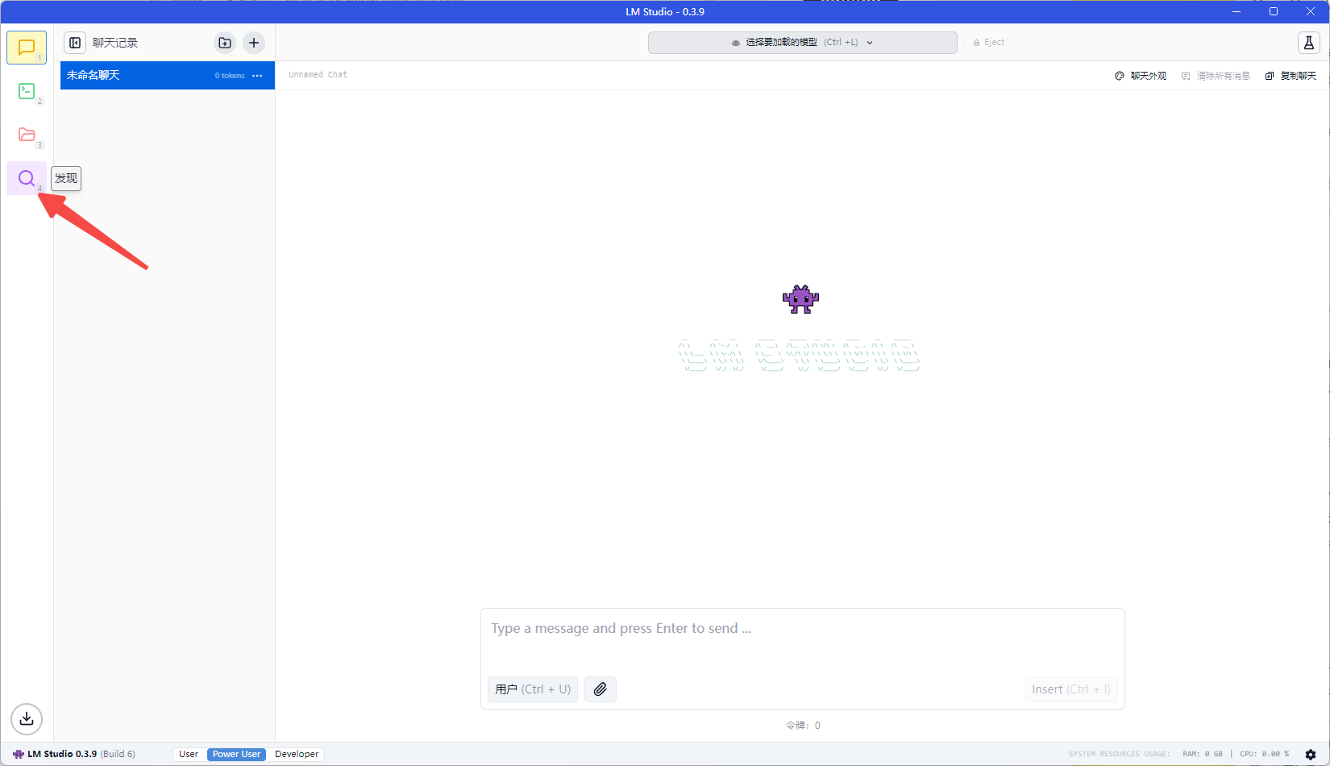Select the 未命名聊天 conversation

coord(168,76)
